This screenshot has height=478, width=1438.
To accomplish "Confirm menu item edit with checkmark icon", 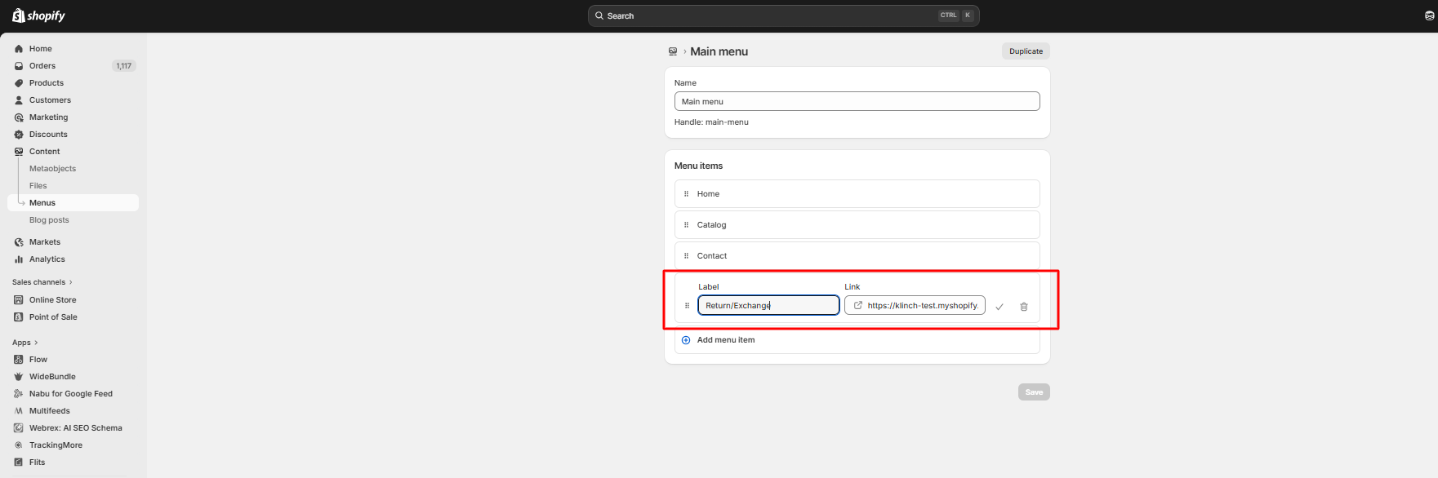I will 999,307.
